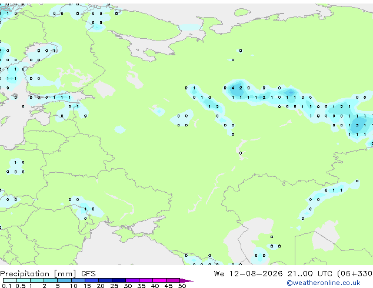373x288 pixels.
Task: Select the 0.5–1 mm legend color swatch
Action: 24,280
